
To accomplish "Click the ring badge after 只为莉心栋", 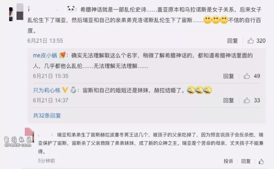I will coord(73,90).
